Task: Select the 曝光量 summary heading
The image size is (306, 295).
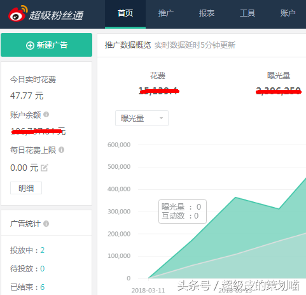Action: (x=279, y=76)
